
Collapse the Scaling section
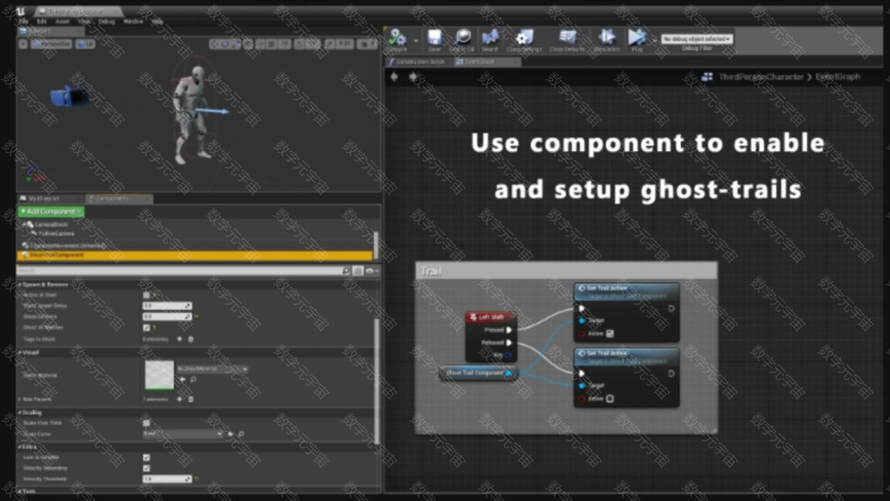tap(19, 412)
